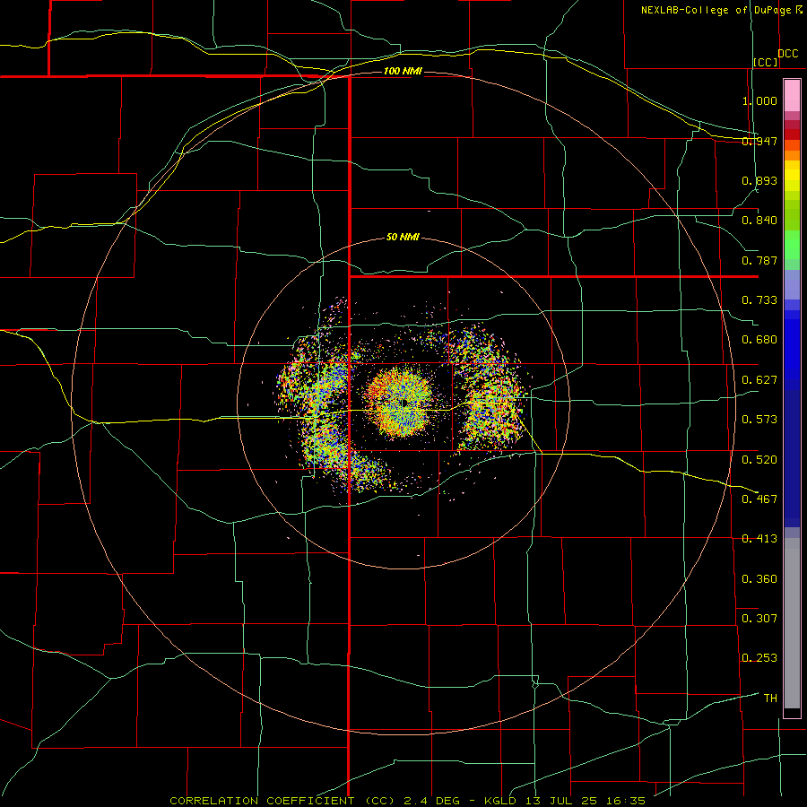Click the 0.840 legend value
The width and height of the screenshot is (807, 807).
coord(759,221)
